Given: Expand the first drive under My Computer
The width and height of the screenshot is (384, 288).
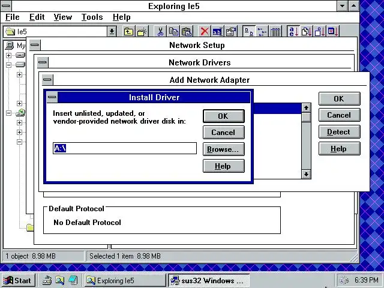Looking at the screenshot, I should 8,55.
